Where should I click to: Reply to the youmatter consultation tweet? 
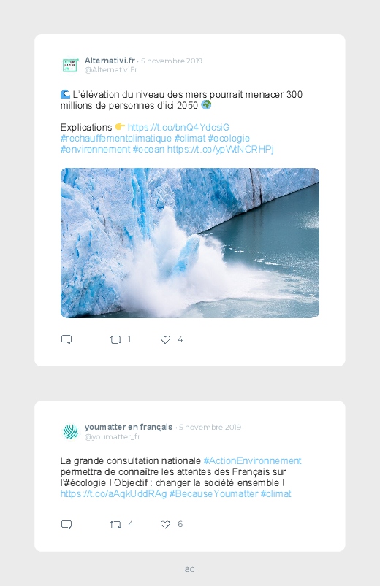66,525
